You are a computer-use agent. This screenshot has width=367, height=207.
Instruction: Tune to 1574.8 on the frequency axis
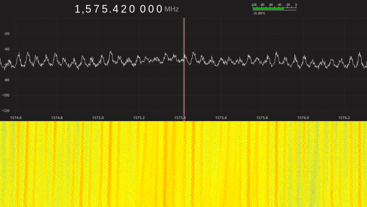tap(56, 117)
